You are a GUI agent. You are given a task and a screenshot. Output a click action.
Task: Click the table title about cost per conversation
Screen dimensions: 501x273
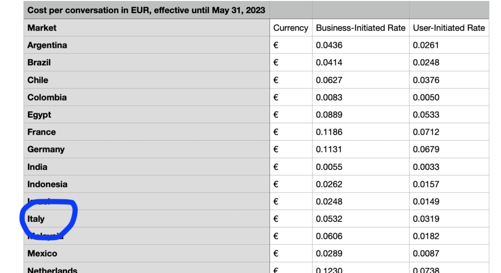146,10
